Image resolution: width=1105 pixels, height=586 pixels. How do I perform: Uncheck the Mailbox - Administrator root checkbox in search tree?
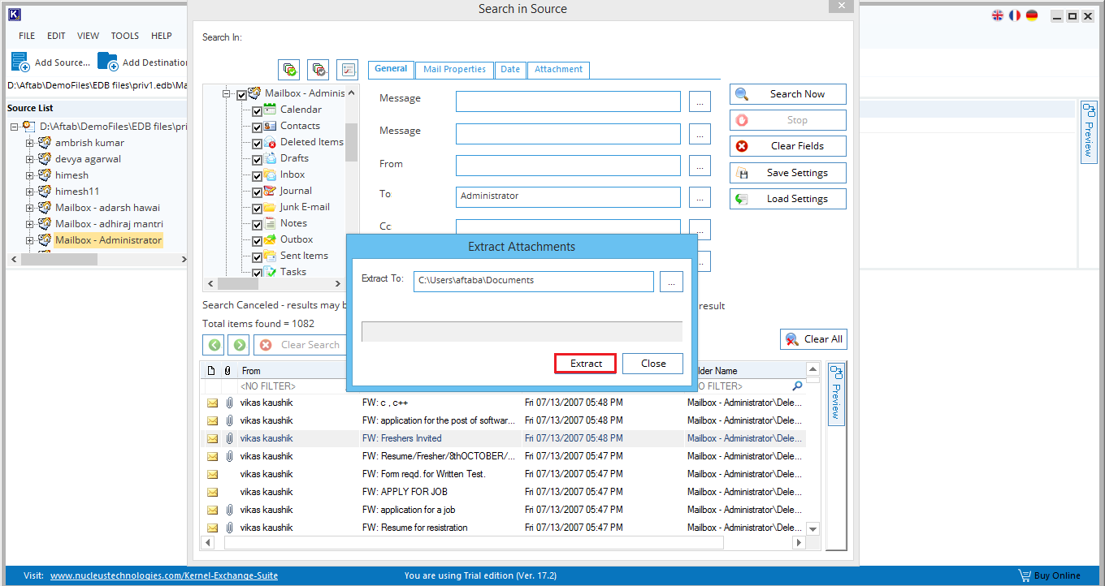pos(241,94)
